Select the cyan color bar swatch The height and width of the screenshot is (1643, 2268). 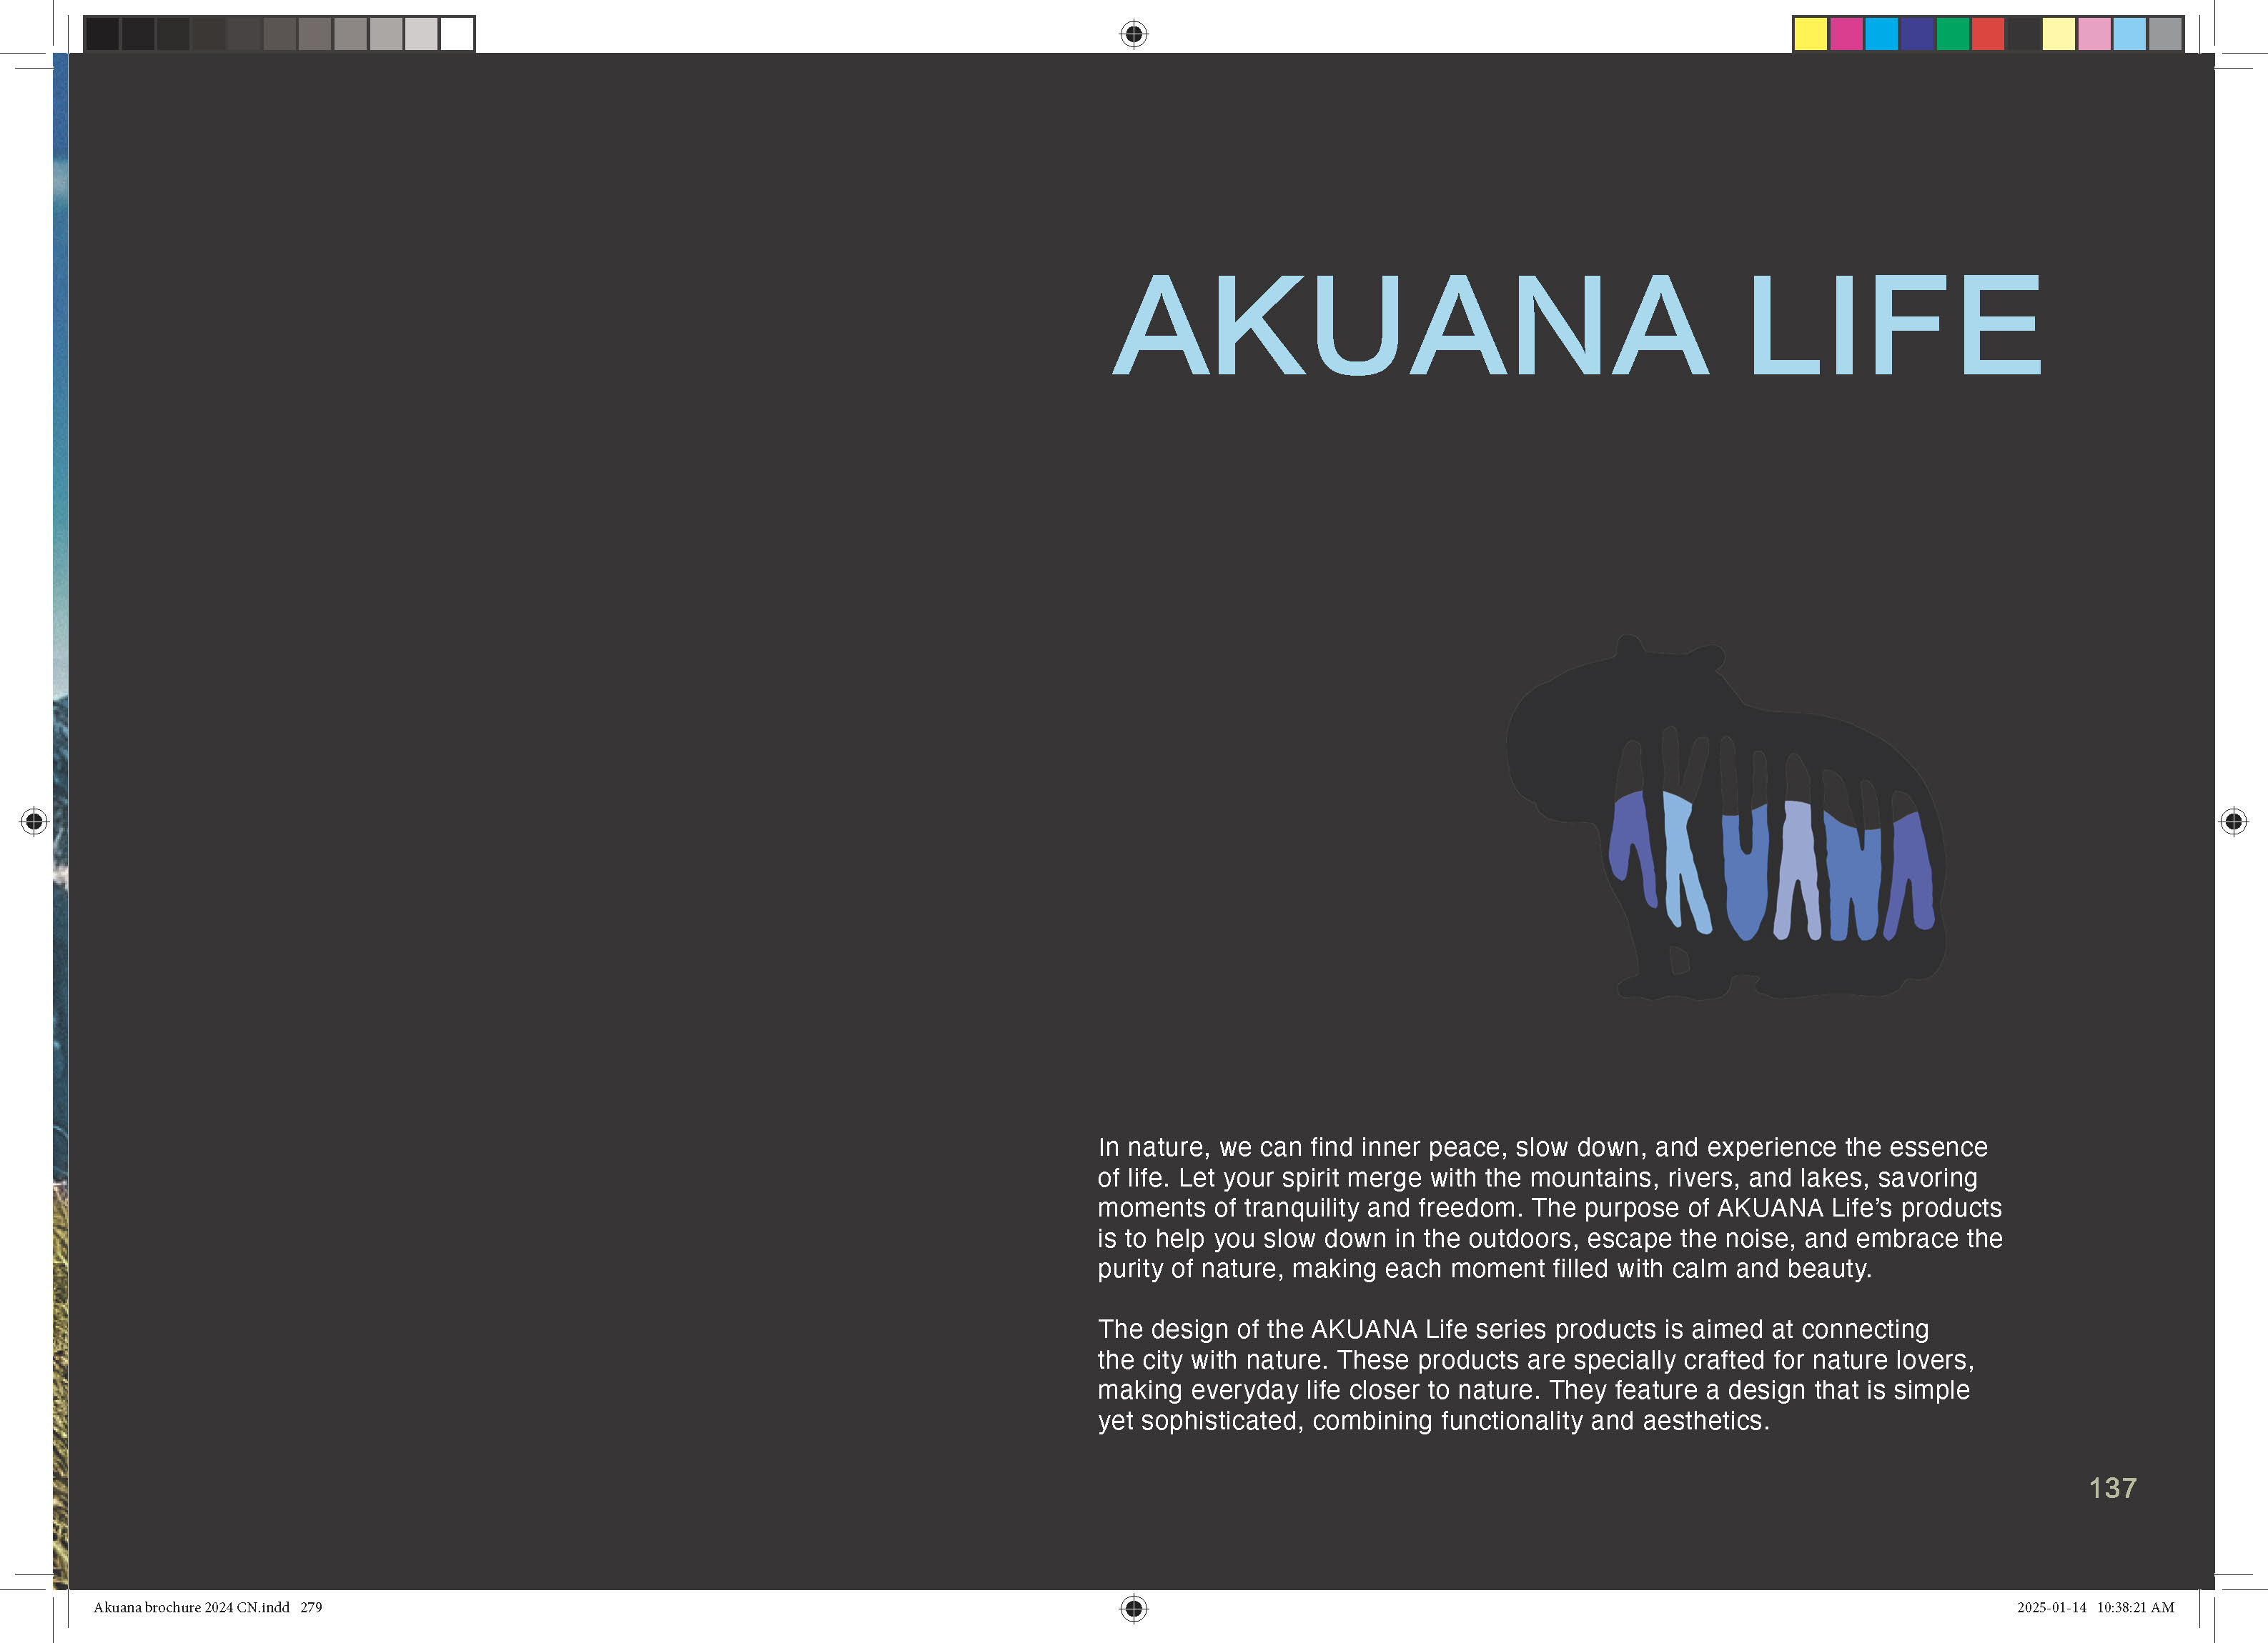(1881, 34)
